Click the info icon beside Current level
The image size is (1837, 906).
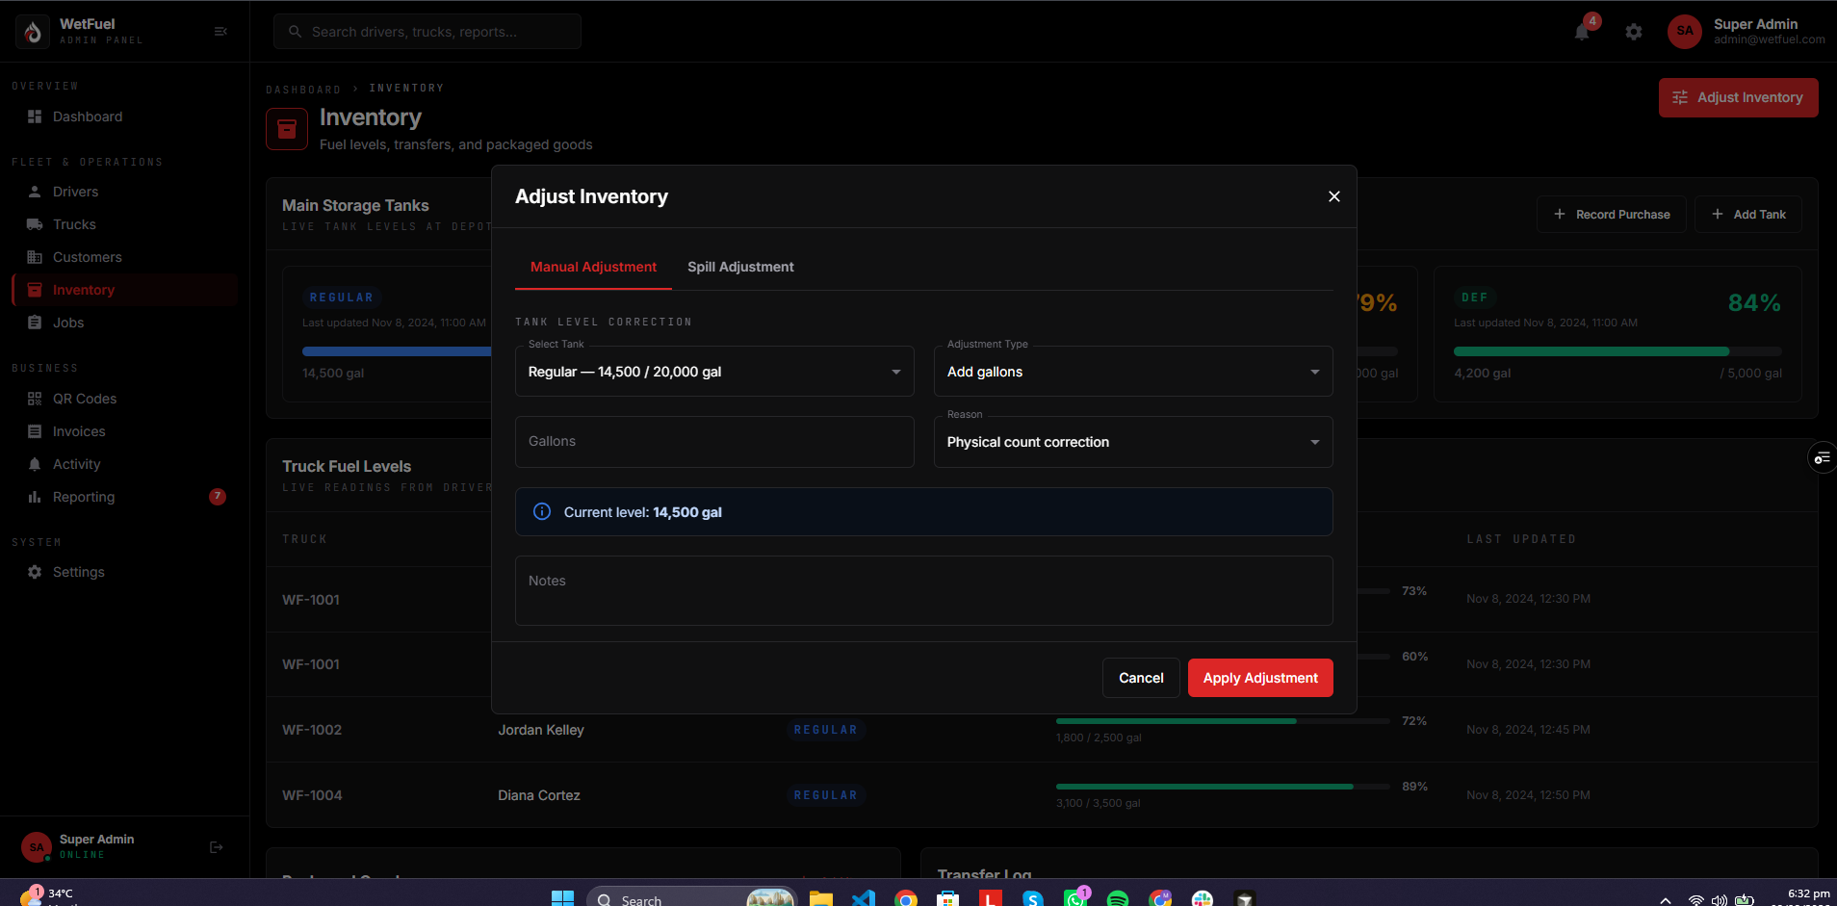[542, 512]
